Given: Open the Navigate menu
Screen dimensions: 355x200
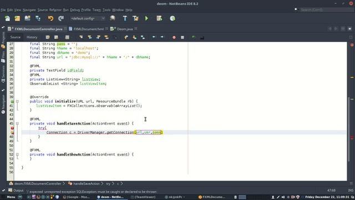Looking at the screenshot, I should (x=29, y=10).
